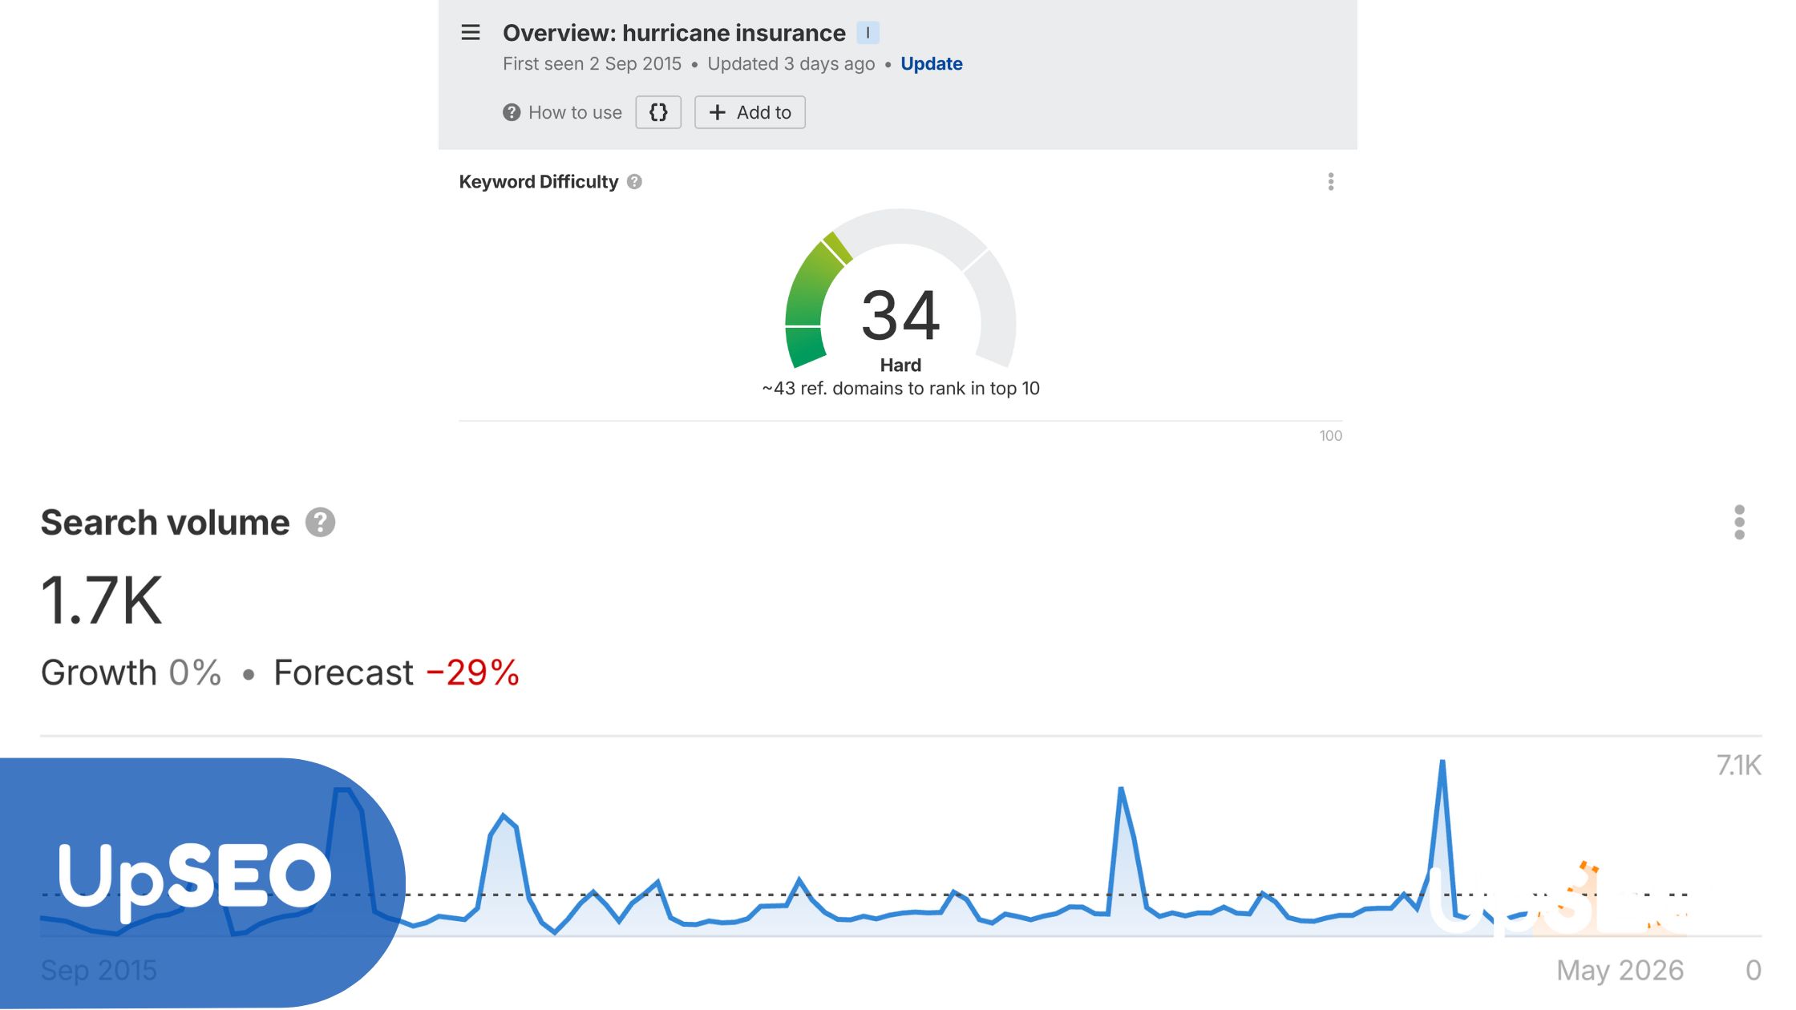Click the curly braces API button
This screenshot has height=1010, width=1796.
click(658, 112)
